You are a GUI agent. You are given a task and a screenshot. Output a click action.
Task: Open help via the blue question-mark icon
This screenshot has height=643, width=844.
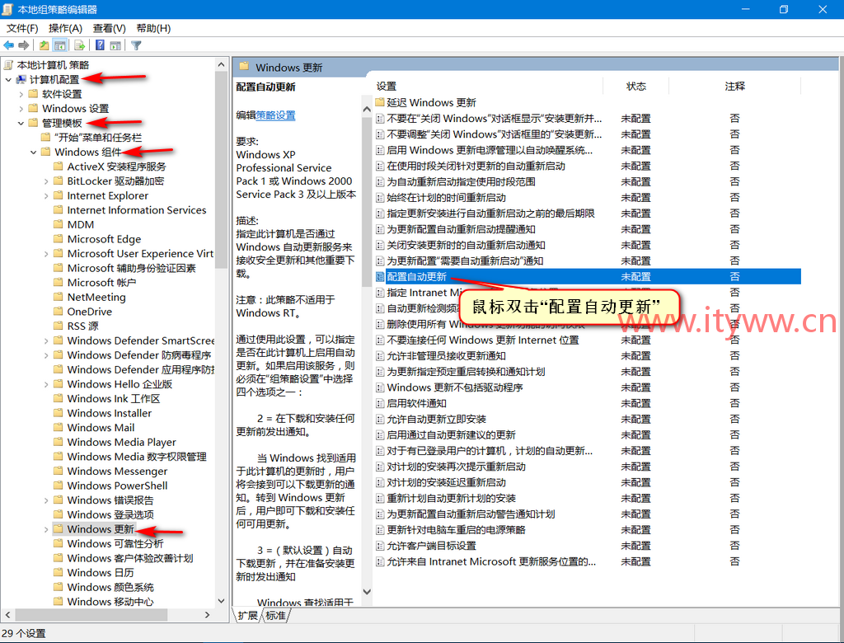point(100,46)
